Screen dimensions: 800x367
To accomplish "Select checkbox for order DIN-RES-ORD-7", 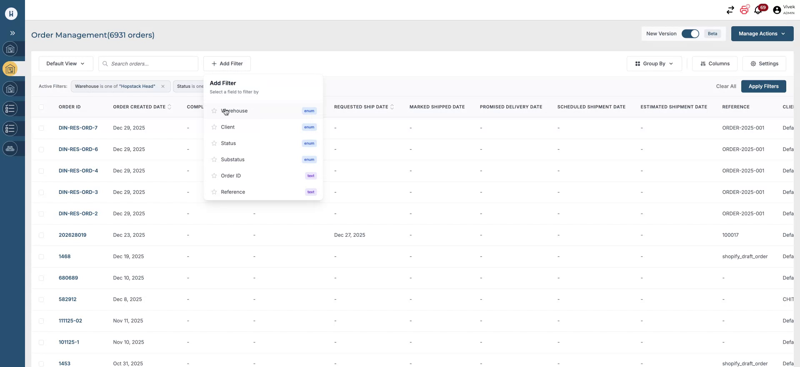I will coord(41,128).
